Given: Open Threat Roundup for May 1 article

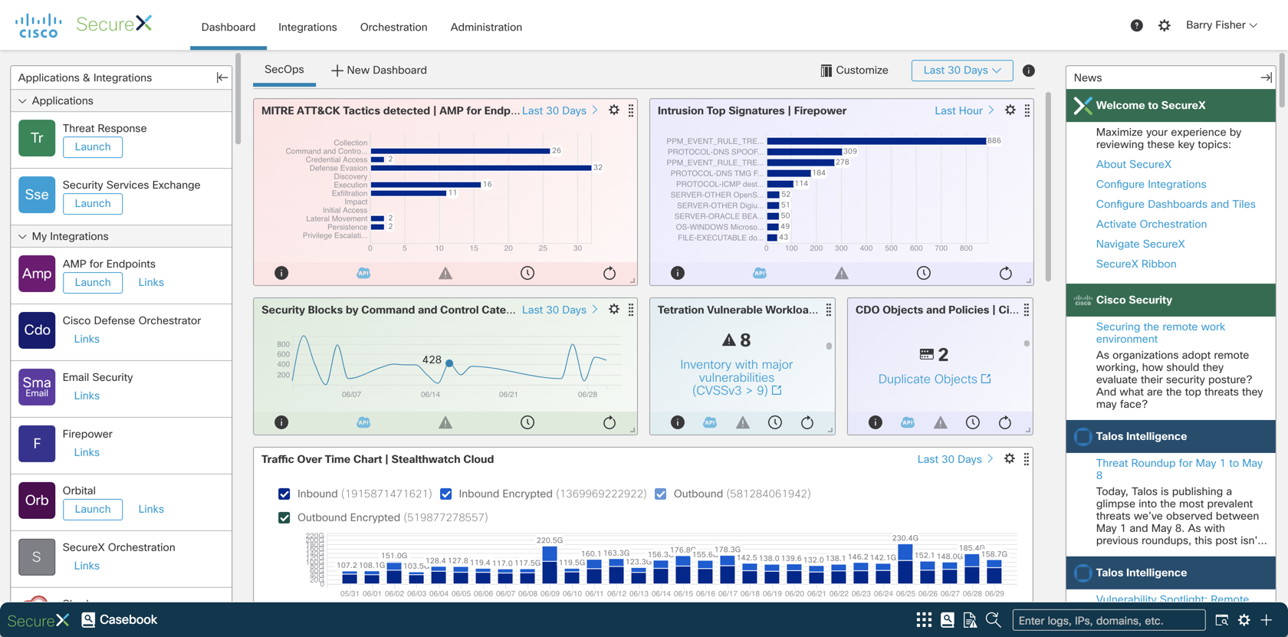Looking at the screenshot, I should pyautogui.click(x=1179, y=469).
